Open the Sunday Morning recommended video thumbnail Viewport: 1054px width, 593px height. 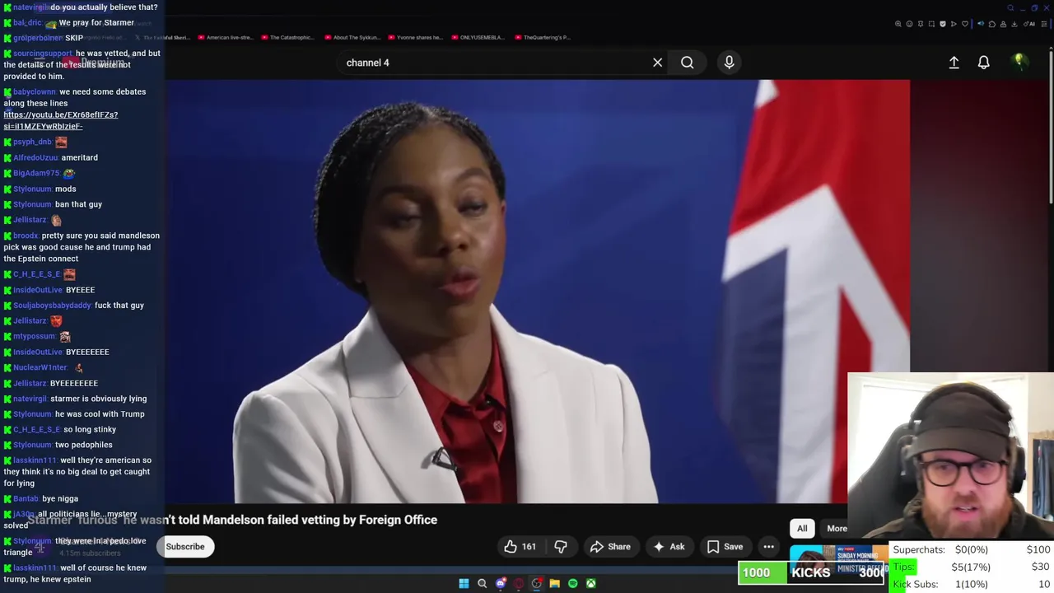coord(838,556)
